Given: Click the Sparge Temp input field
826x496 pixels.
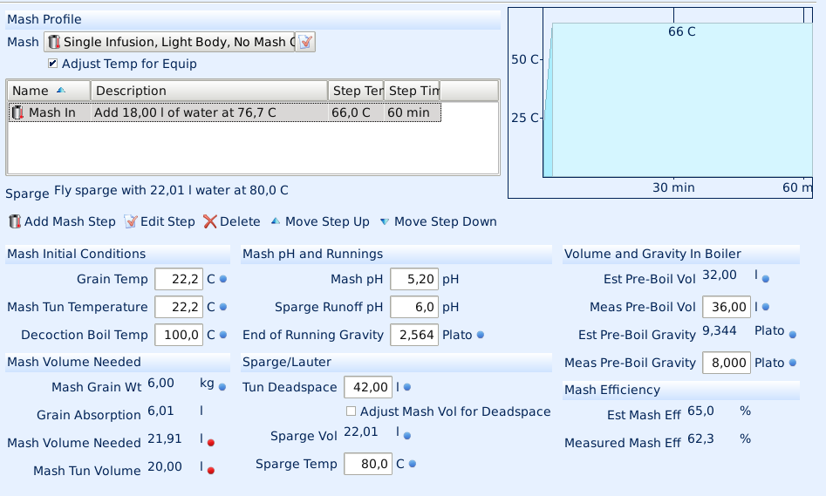Looking at the screenshot, I should (368, 464).
